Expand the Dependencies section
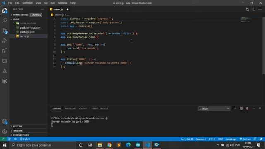 tap(29, 135)
